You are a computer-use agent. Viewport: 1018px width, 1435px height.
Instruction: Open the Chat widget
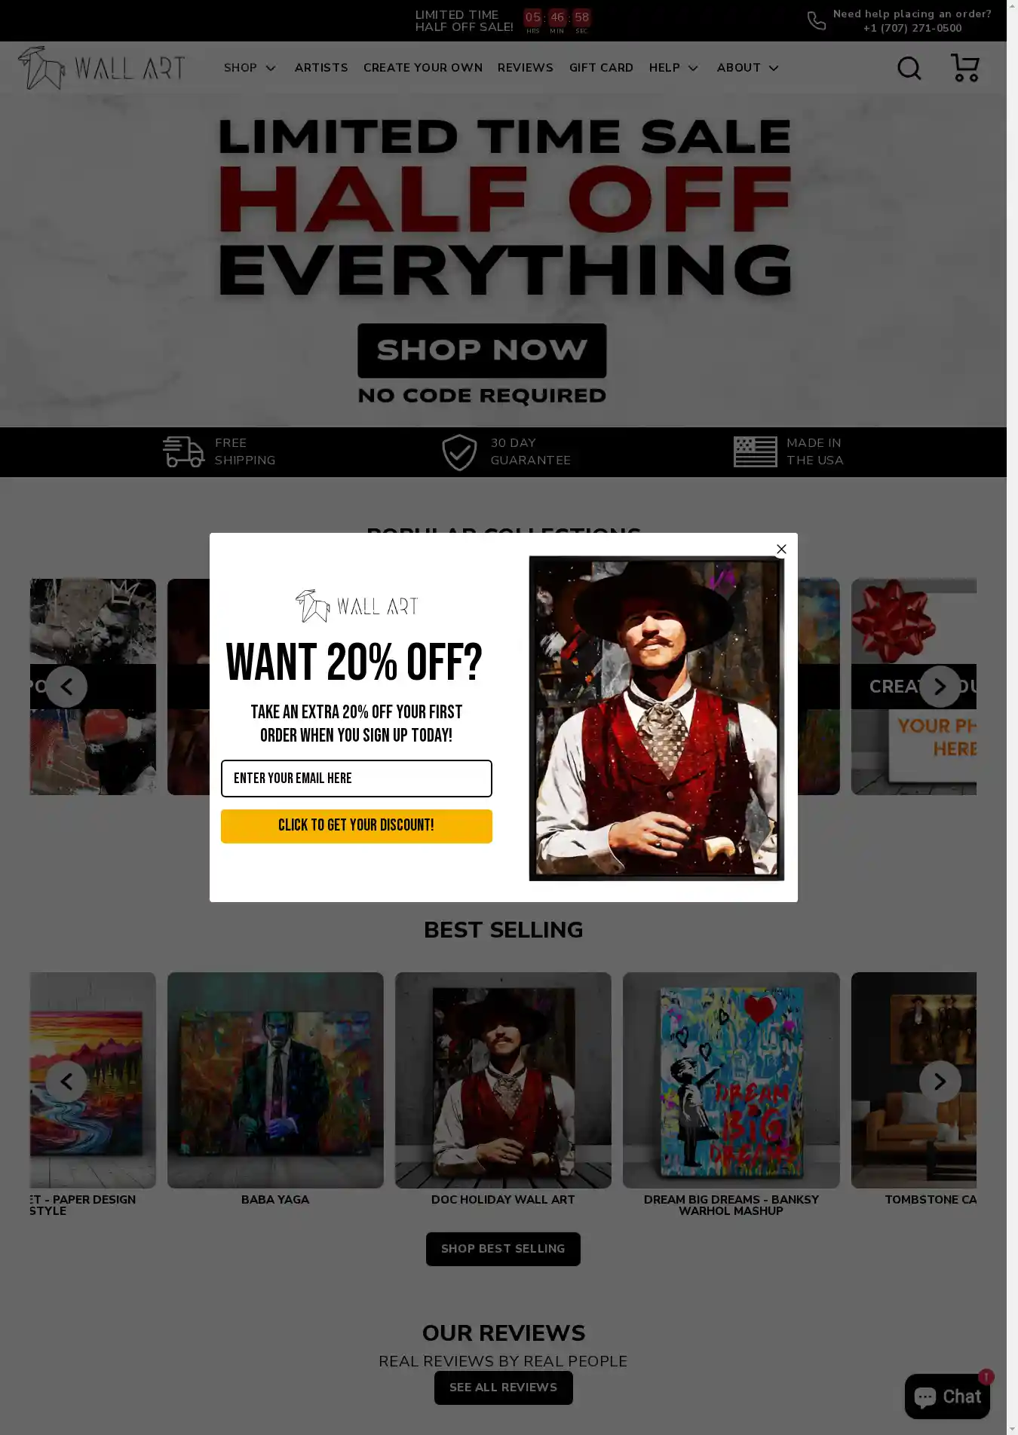point(947,1397)
